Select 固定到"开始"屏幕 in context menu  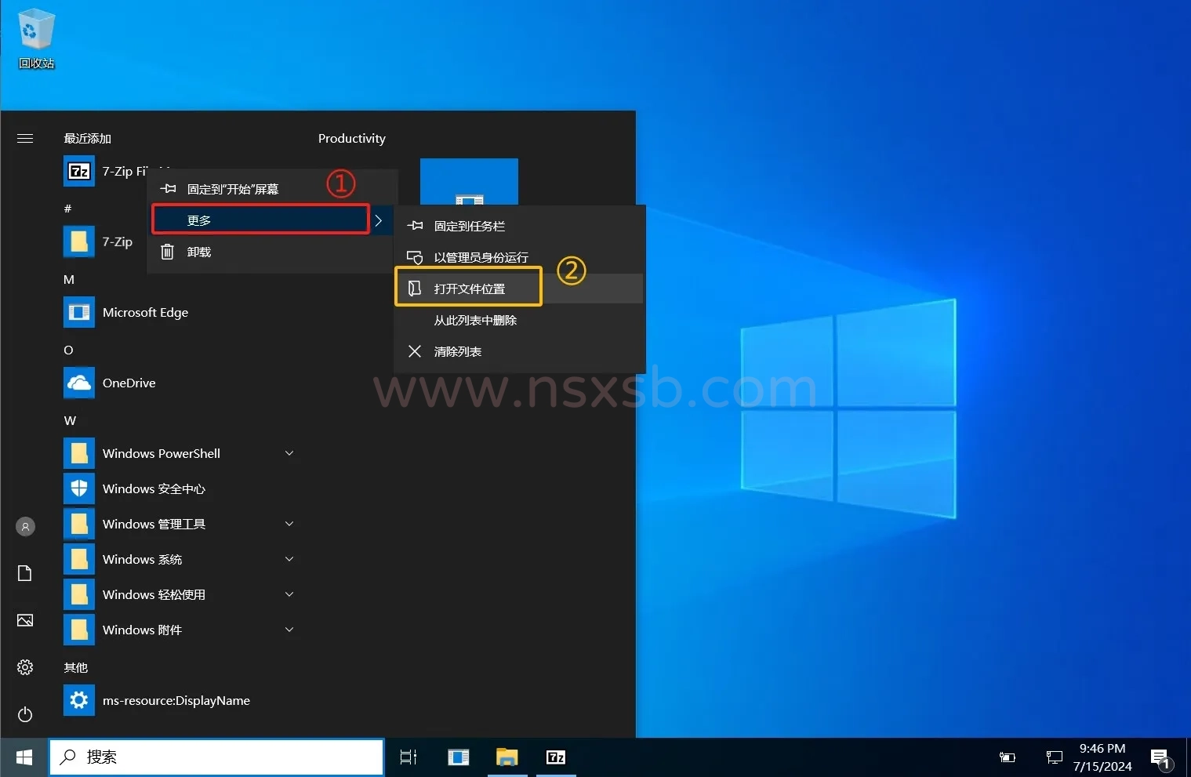coord(272,189)
